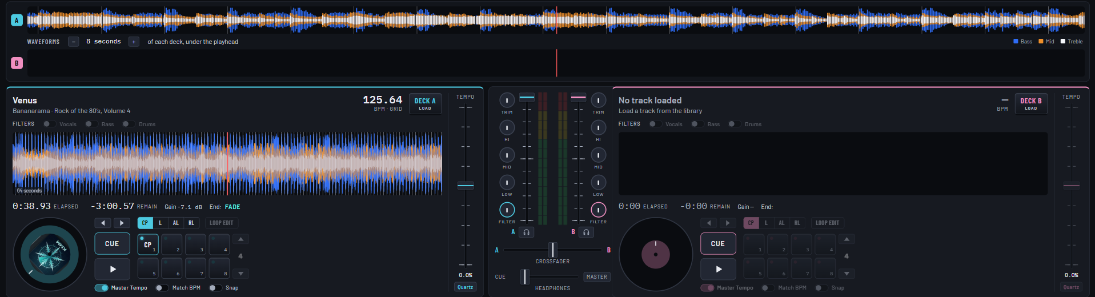Viewport: 1095px width, 297px height.
Task: Toggle headphone cue for channel A
Action: pos(526,232)
